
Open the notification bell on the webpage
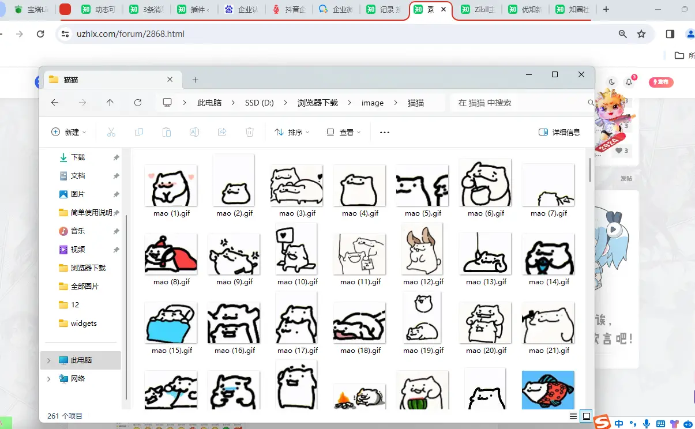pos(629,82)
